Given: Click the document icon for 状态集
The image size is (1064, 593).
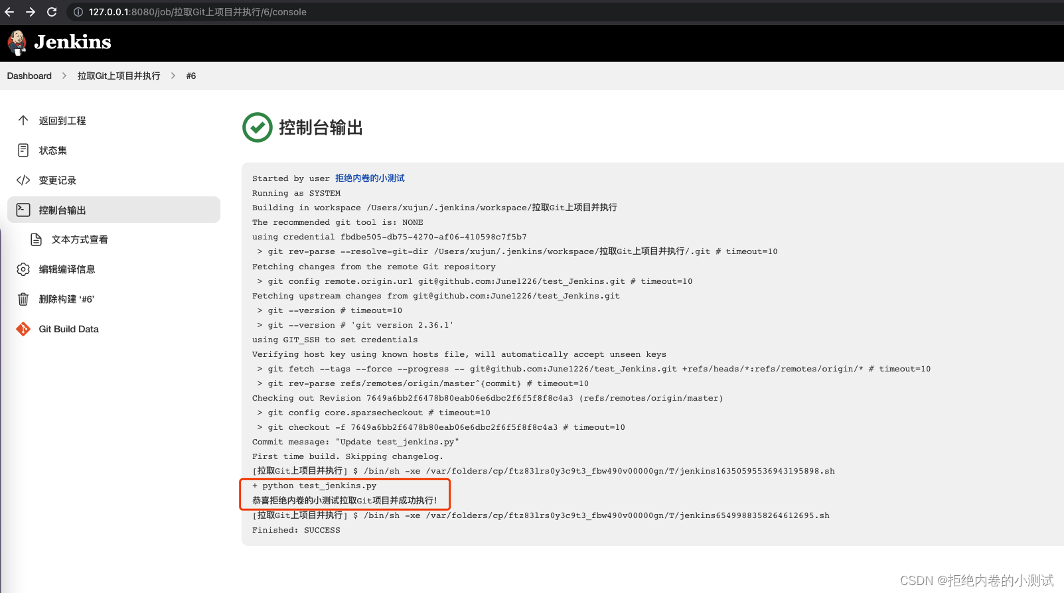Looking at the screenshot, I should 23,150.
